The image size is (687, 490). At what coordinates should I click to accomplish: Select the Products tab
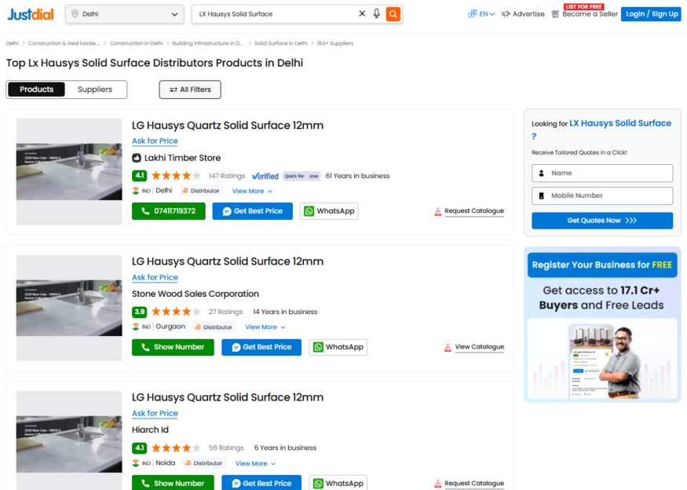click(36, 90)
